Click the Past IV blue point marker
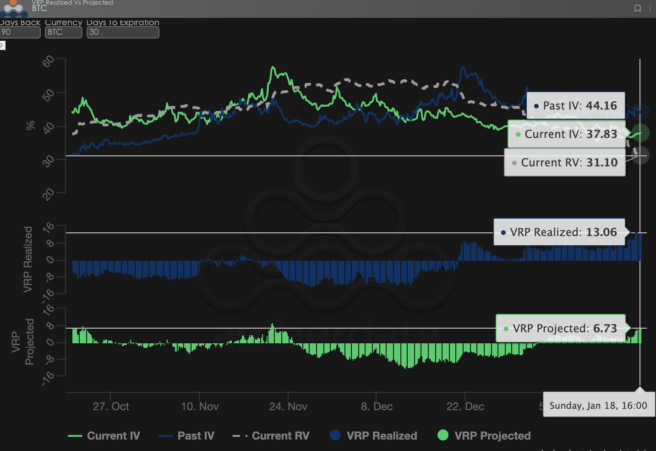 pos(642,111)
